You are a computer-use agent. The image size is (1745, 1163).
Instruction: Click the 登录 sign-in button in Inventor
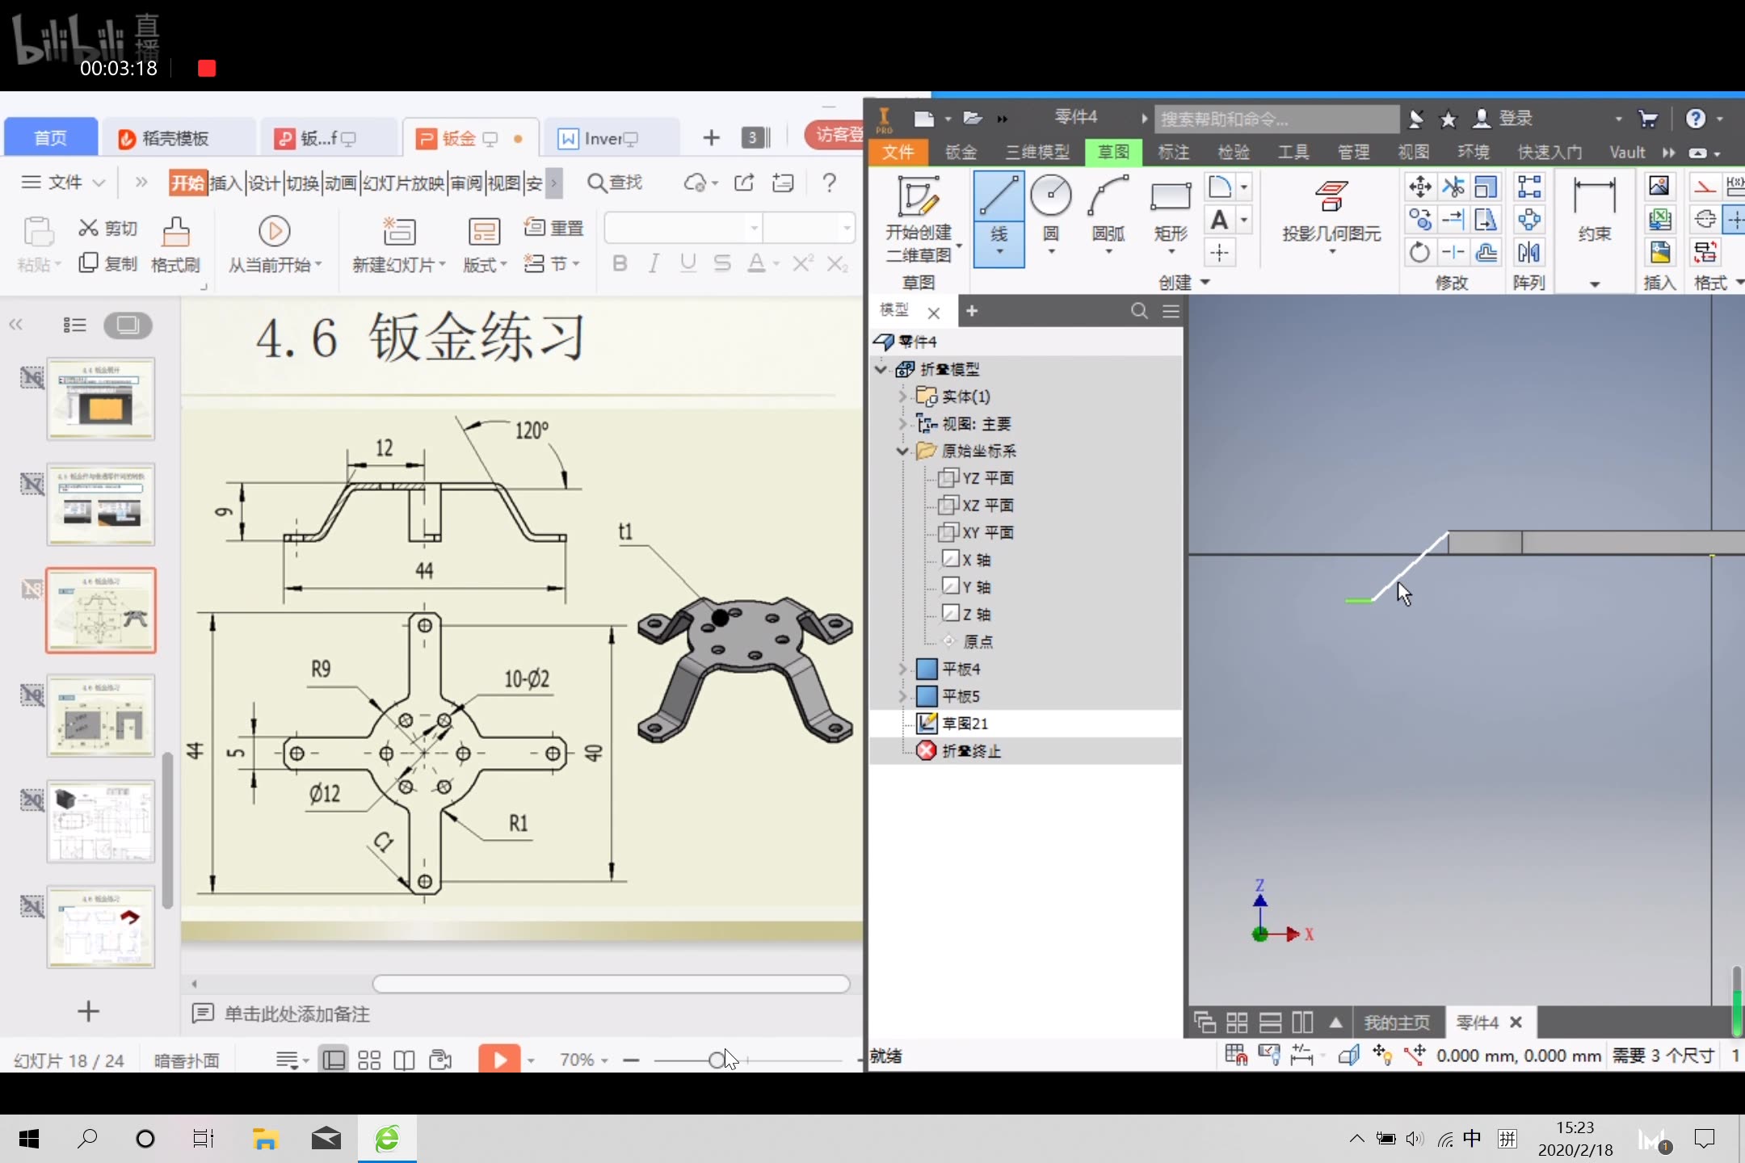1503,119
